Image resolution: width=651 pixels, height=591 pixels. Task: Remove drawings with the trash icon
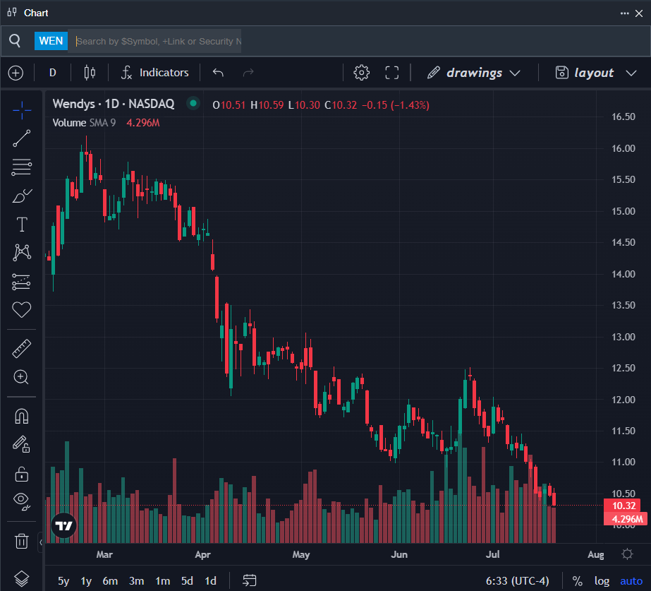tap(22, 541)
